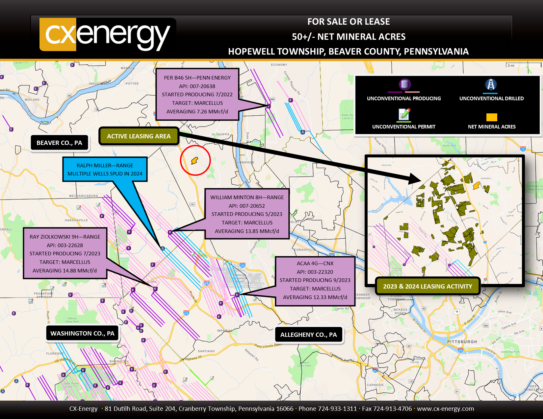Screen dimensions: 543x419
Task: Click the McKees Rocks label
Action: [401, 311]
